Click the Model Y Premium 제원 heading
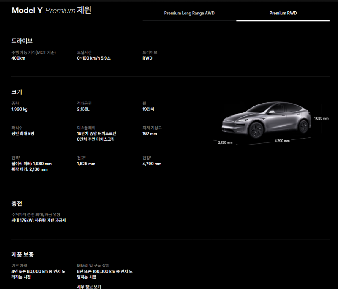 [x=52, y=10]
